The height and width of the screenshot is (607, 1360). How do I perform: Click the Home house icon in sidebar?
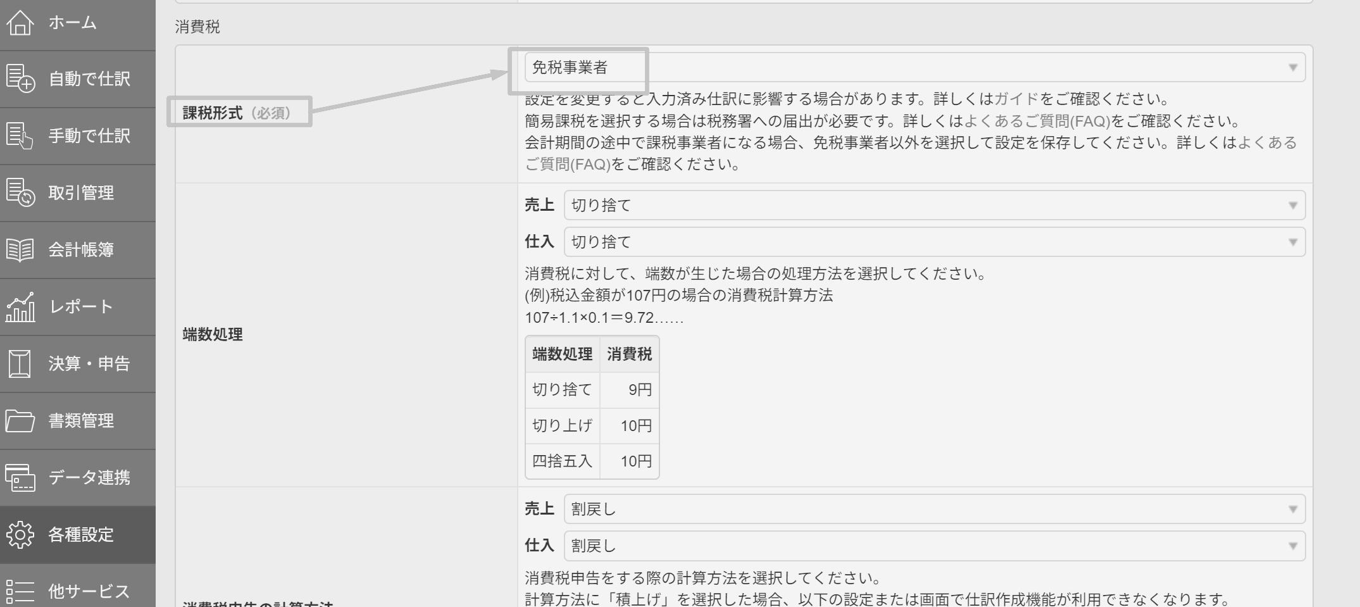20,23
